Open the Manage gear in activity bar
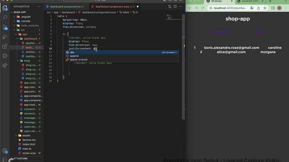 [5, 160]
